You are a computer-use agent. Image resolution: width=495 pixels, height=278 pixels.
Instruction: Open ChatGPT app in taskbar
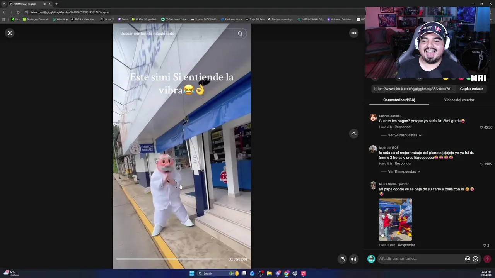pyautogui.click(x=295, y=273)
